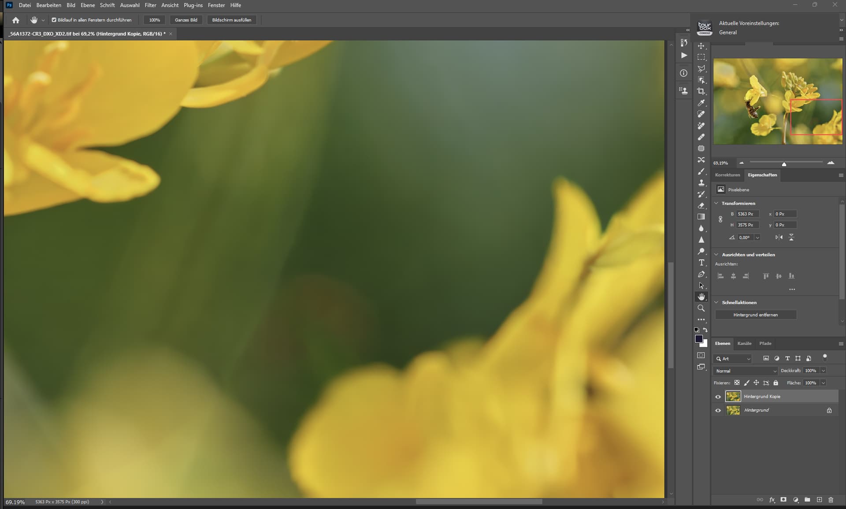Select the Eraser tool
This screenshot has height=509, width=846.
tap(701, 206)
